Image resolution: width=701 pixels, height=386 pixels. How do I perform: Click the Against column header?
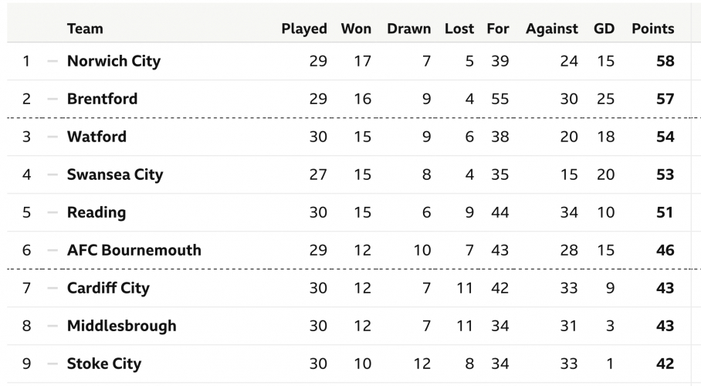(551, 29)
